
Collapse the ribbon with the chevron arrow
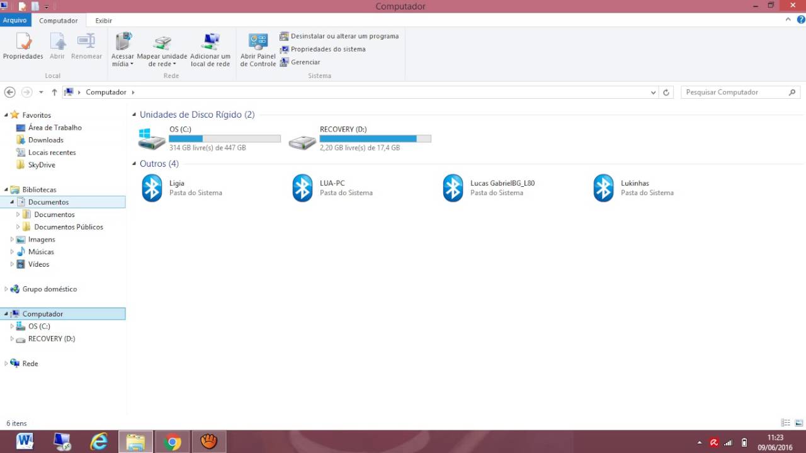787,19
